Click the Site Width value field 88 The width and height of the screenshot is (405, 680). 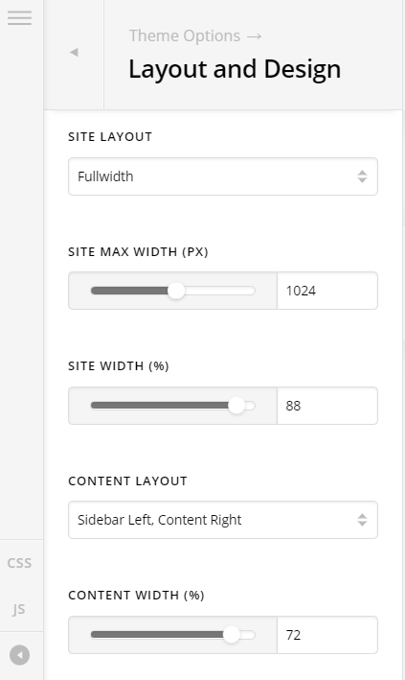click(327, 406)
